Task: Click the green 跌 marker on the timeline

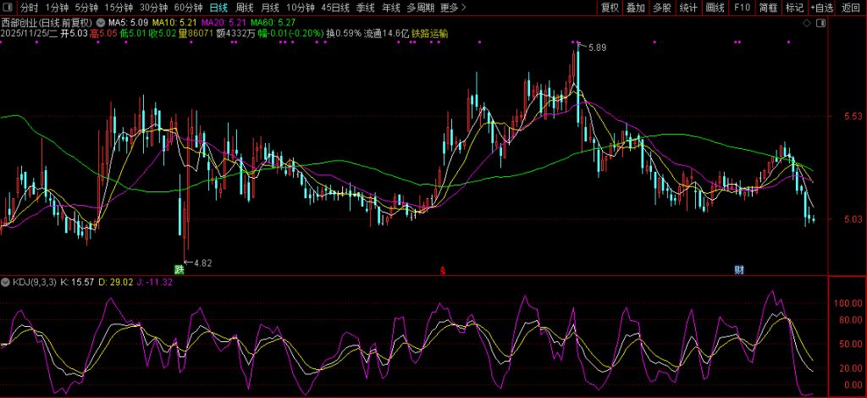Action: (179, 270)
